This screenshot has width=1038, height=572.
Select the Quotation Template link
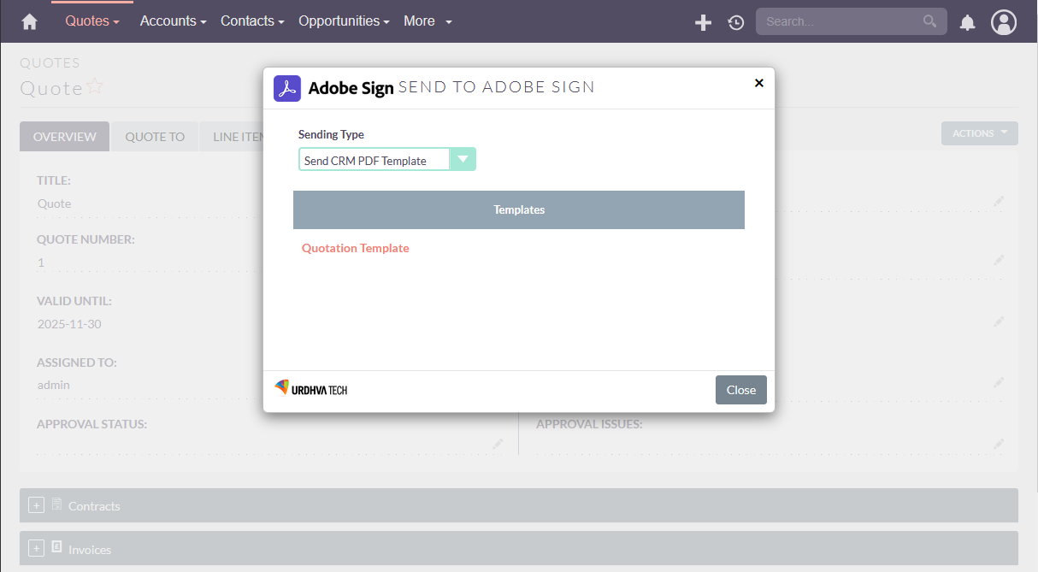pos(356,248)
